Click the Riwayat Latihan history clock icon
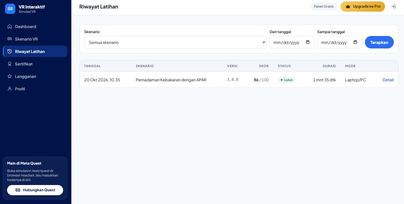 click(10, 52)
